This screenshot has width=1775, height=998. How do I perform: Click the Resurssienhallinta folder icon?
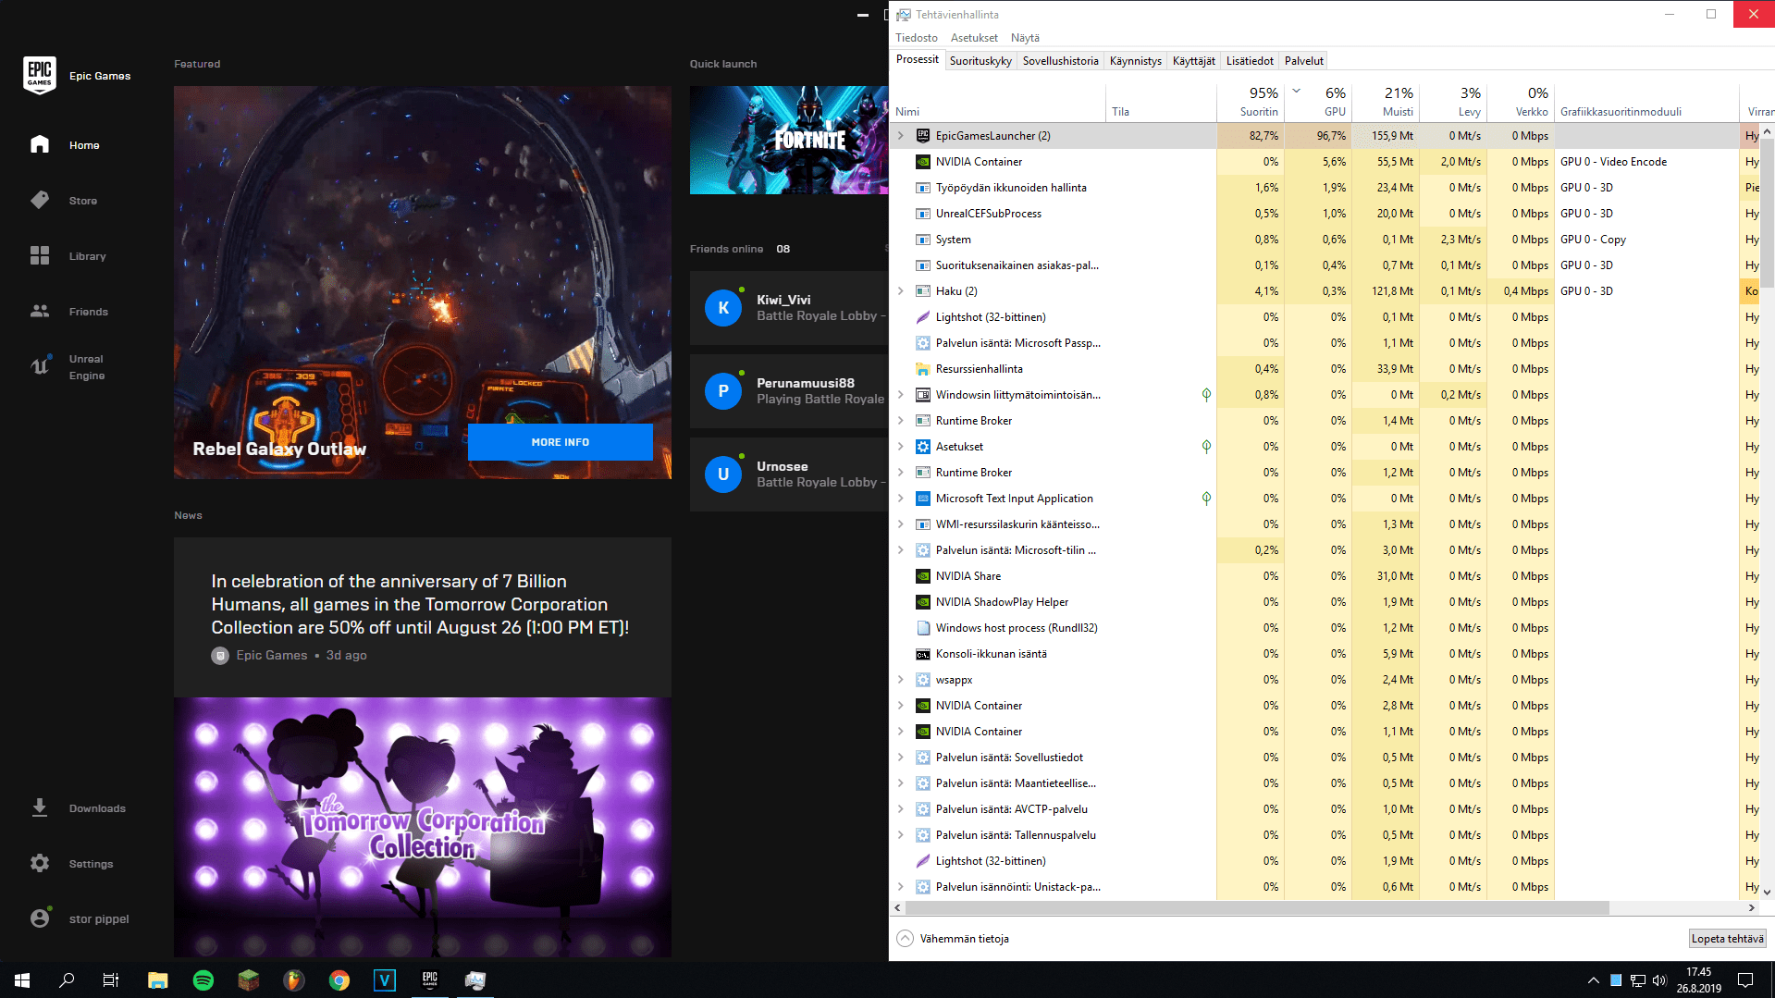point(922,368)
